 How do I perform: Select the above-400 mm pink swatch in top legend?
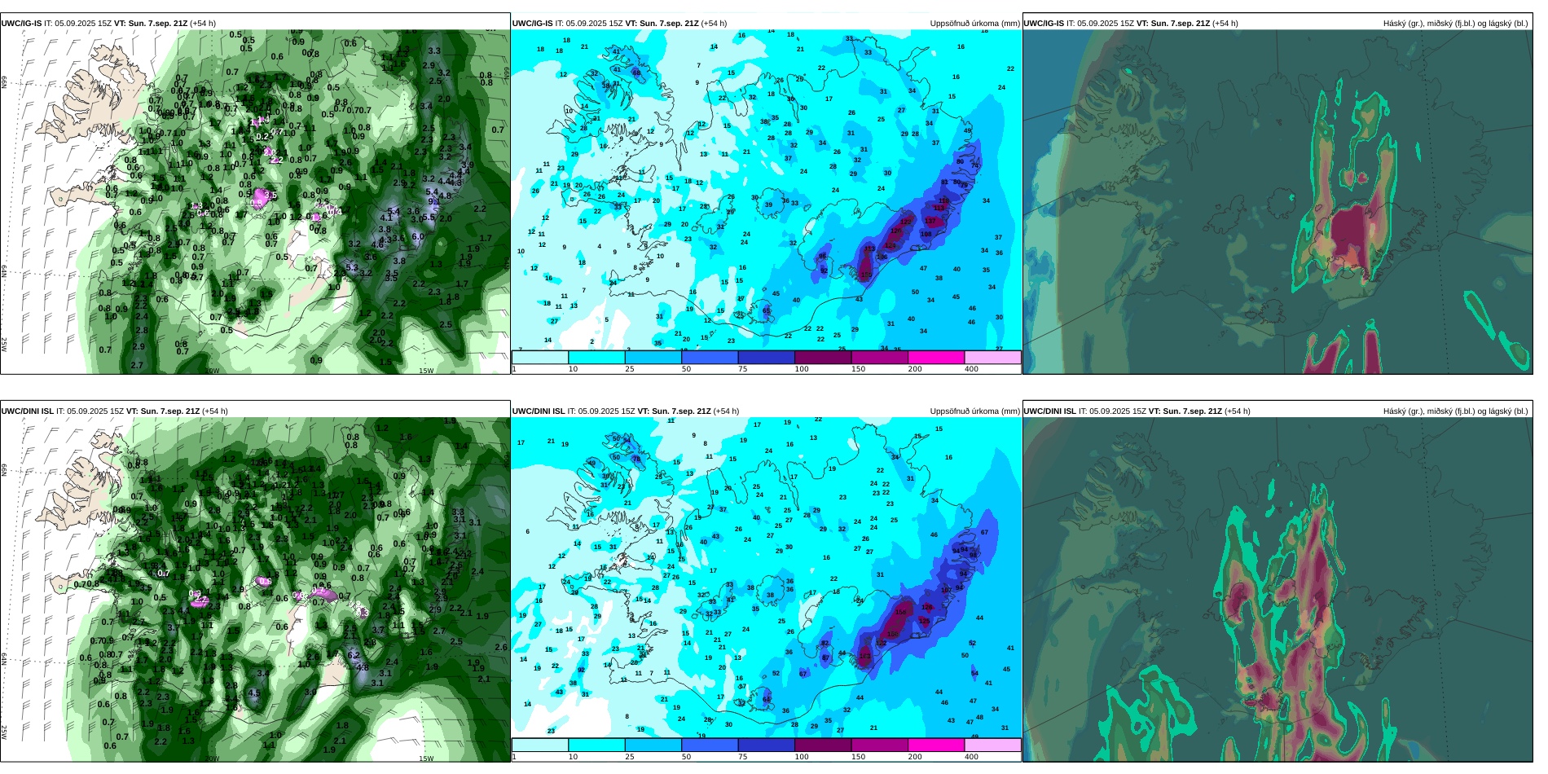992,358
